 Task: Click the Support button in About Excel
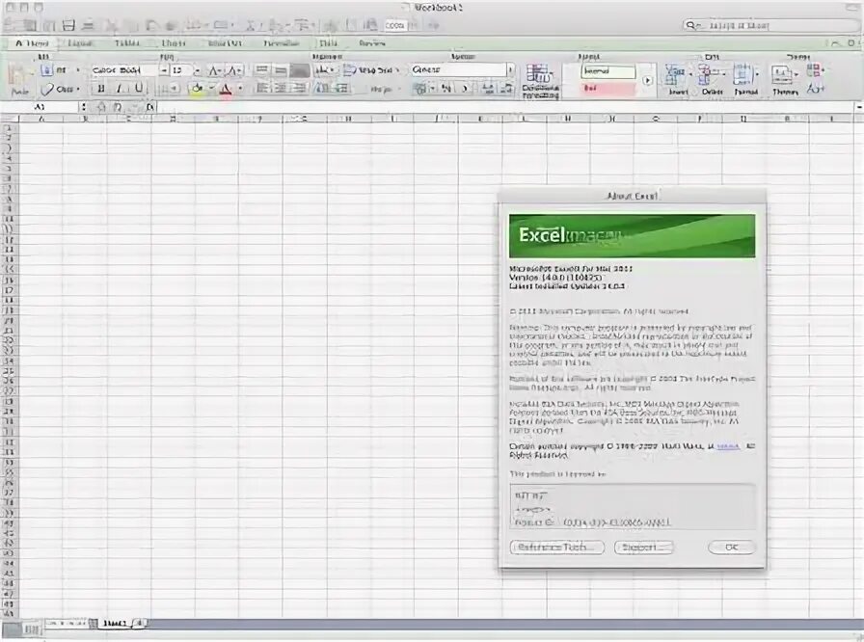[x=644, y=547]
